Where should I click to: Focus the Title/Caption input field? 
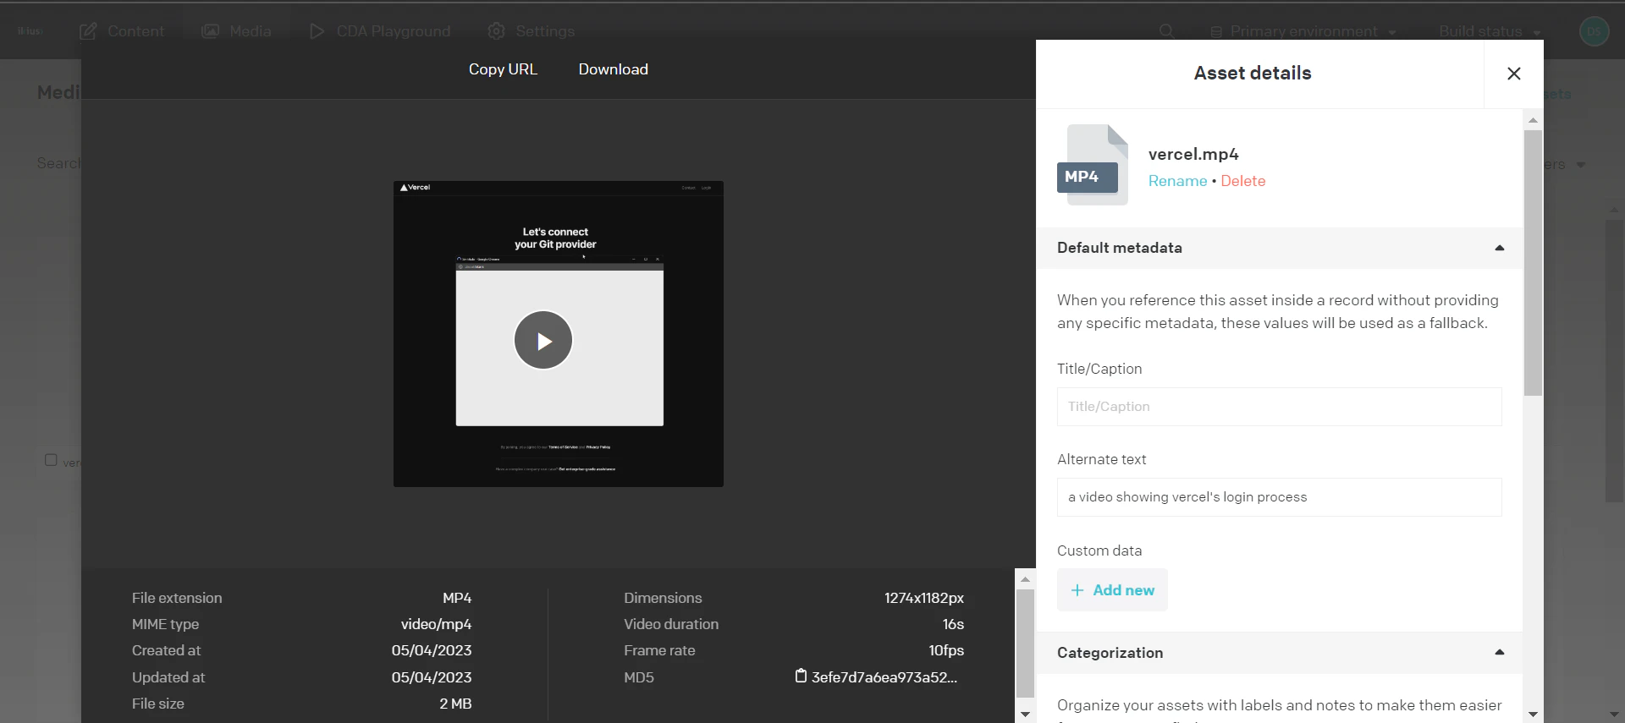pyautogui.click(x=1279, y=407)
